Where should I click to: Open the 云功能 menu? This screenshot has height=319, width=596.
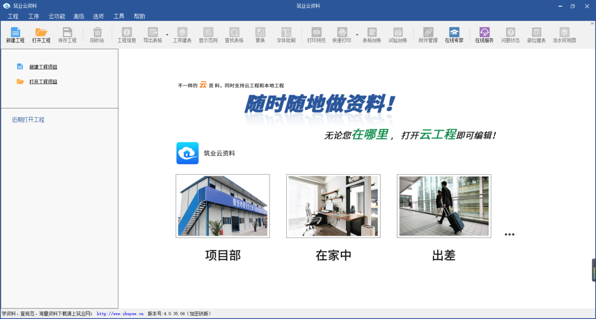pyautogui.click(x=57, y=16)
